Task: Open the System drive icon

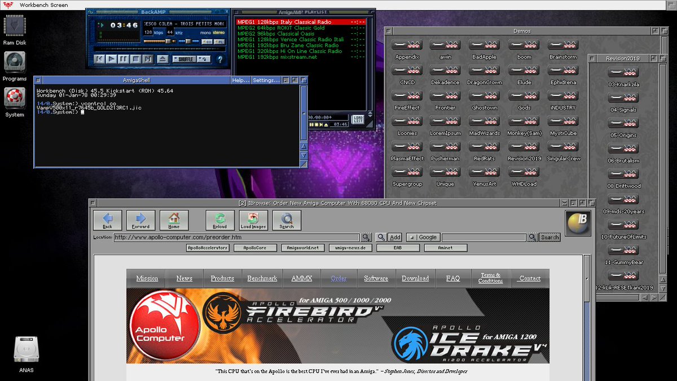Action: tap(15, 98)
